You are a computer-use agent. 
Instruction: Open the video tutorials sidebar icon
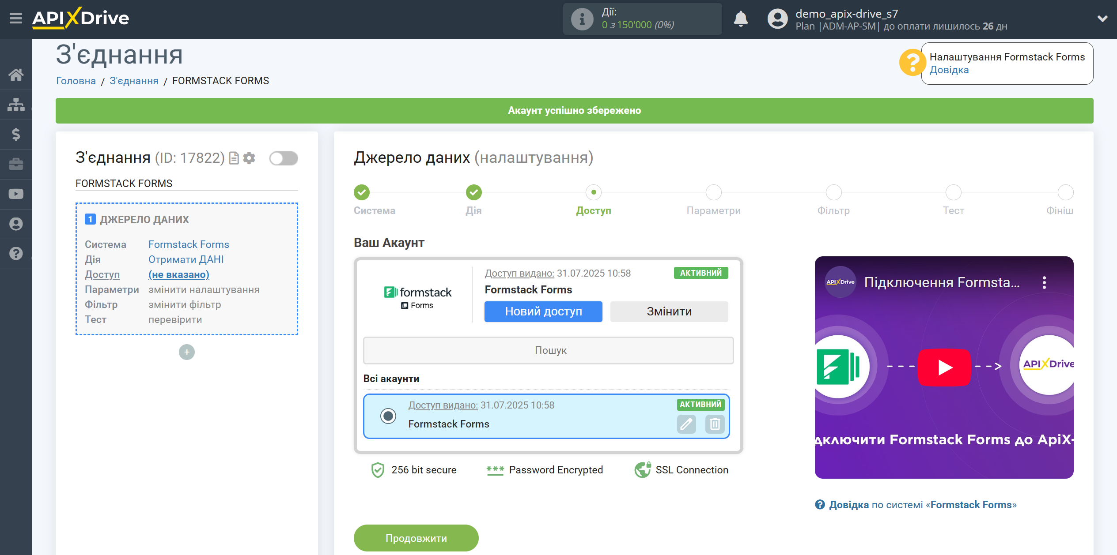(x=16, y=194)
